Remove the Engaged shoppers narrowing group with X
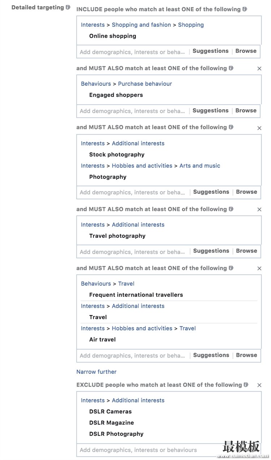271x460 pixels. [x=259, y=68]
